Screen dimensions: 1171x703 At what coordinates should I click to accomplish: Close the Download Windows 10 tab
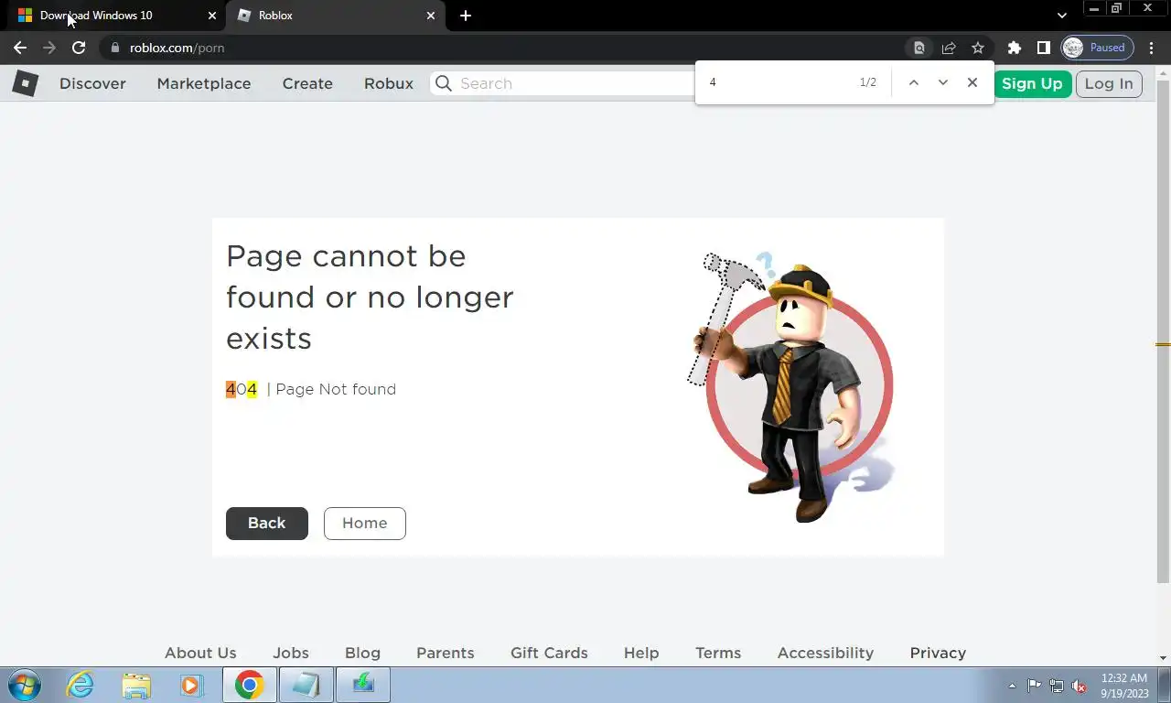tap(212, 16)
